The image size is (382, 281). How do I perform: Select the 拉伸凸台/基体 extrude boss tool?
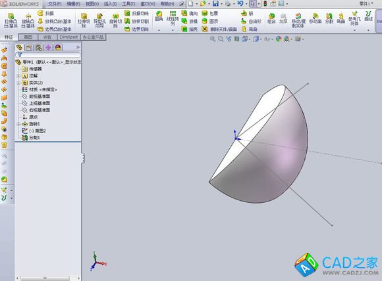pos(11,21)
